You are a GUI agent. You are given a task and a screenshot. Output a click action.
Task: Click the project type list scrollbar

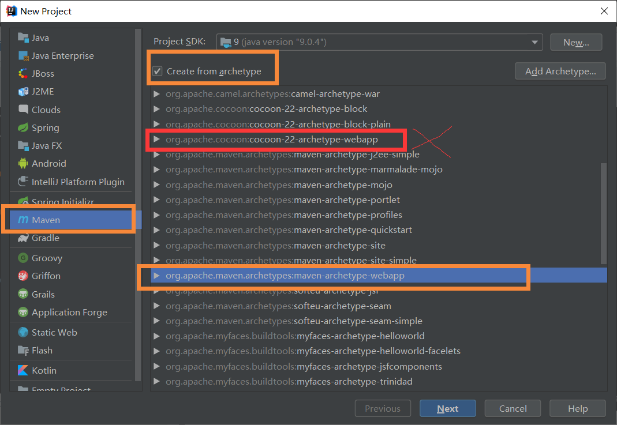coord(138,205)
